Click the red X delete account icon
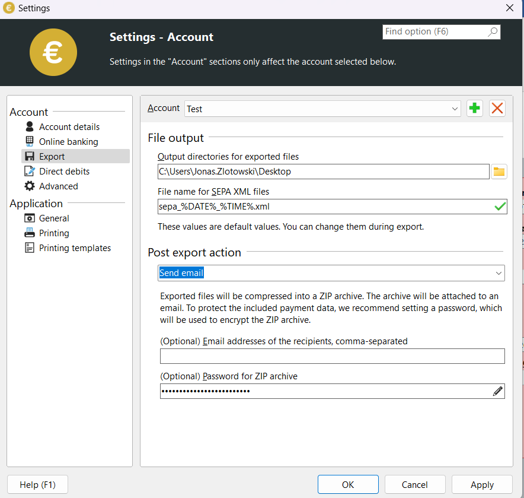This screenshot has width=524, height=498. tap(497, 109)
